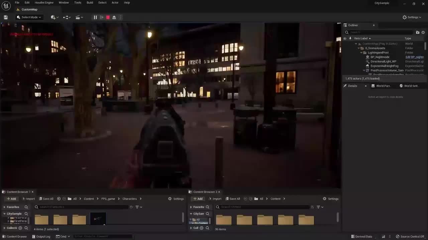Click the Source Control Off status
The height and width of the screenshot is (240, 428).
pos(410,237)
